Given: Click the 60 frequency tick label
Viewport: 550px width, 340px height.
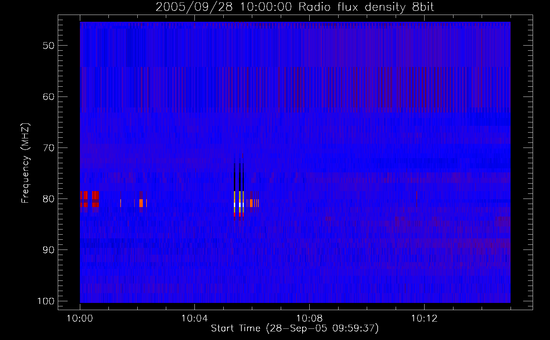Looking at the screenshot, I should [x=49, y=97].
